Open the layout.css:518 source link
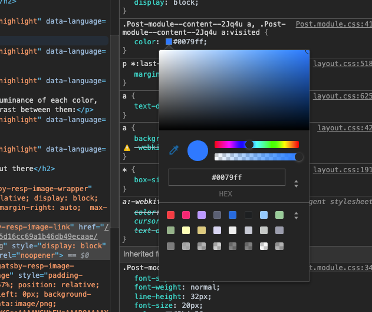The image size is (372, 312). point(343,64)
